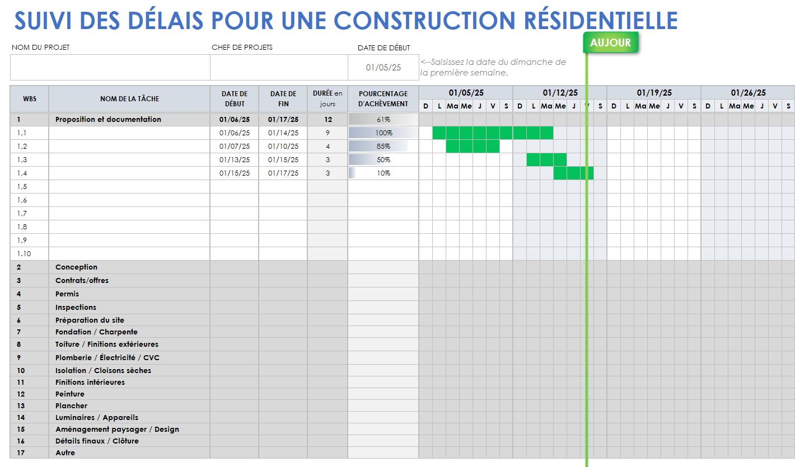Click the week header 01/19/25 in Gantt

654,93
